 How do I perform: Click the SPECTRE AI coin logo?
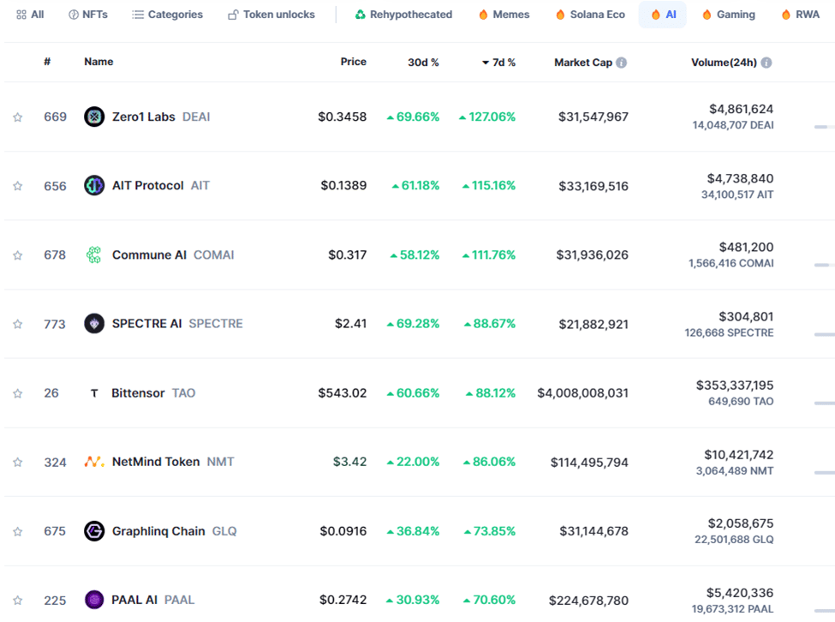click(x=94, y=323)
